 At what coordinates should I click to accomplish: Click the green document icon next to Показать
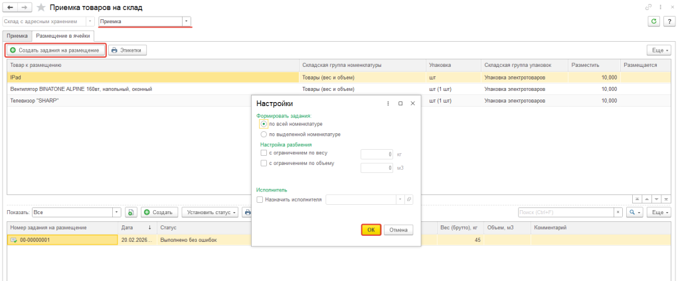(131, 212)
